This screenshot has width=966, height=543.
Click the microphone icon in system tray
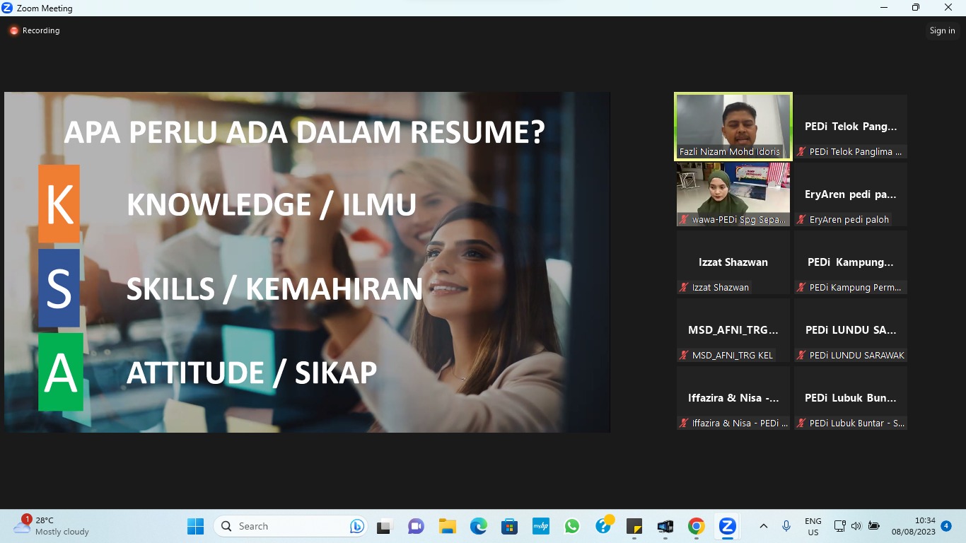tap(786, 526)
